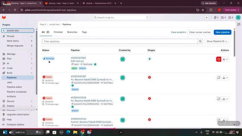Open assigned issues counter icon
The height and width of the screenshot is (136, 242).
(x=216, y=18)
